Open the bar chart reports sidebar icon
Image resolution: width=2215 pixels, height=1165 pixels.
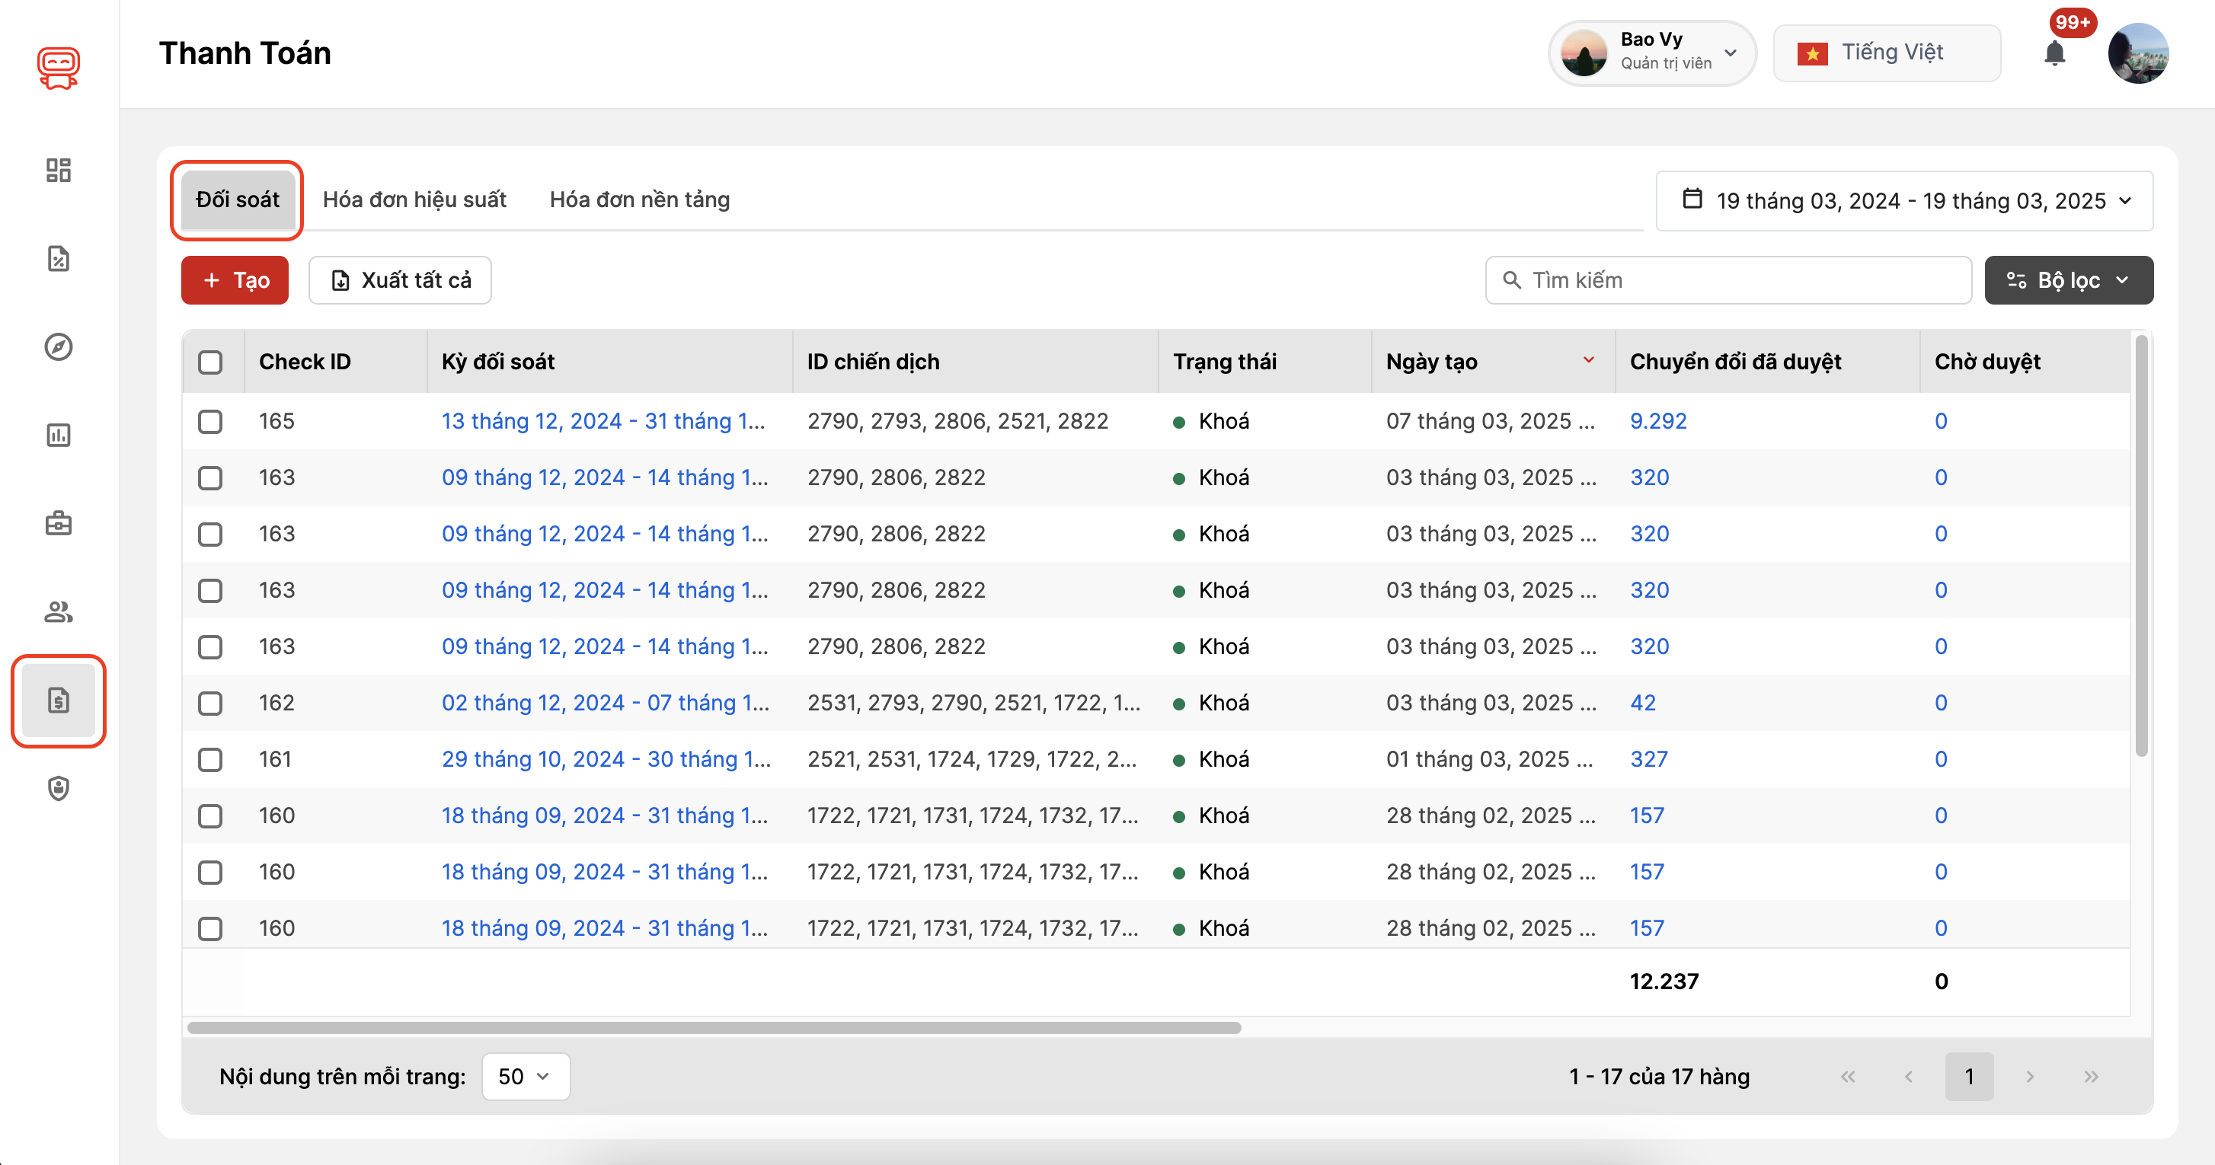(58, 435)
